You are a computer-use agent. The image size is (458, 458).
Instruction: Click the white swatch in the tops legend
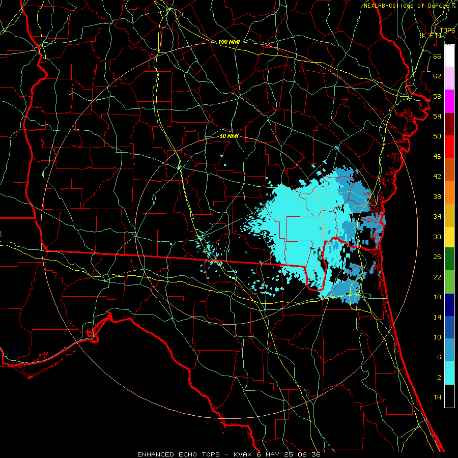coord(449,56)
